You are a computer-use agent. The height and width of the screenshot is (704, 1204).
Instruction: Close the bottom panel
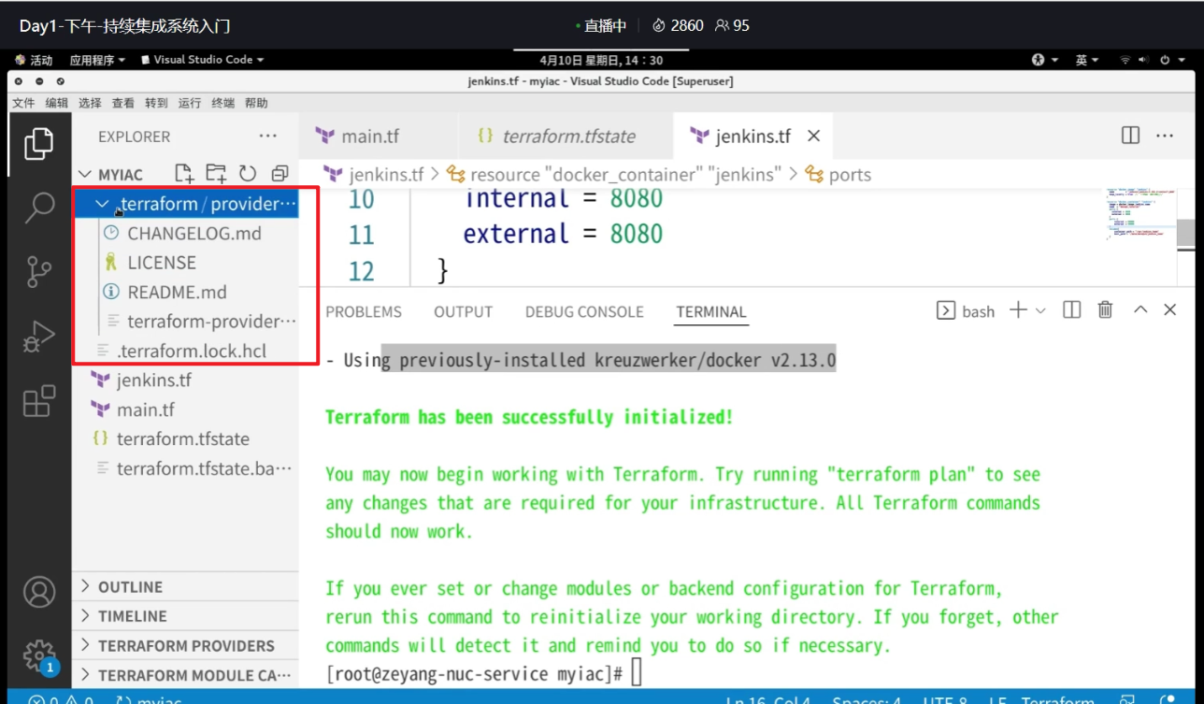click(x=1170, y=310)
